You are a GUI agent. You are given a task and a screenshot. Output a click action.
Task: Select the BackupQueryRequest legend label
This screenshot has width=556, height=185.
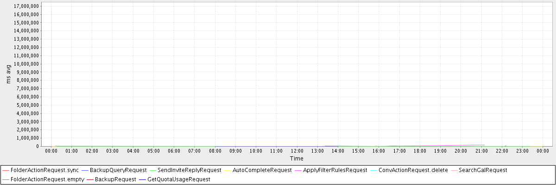point(118,170)
